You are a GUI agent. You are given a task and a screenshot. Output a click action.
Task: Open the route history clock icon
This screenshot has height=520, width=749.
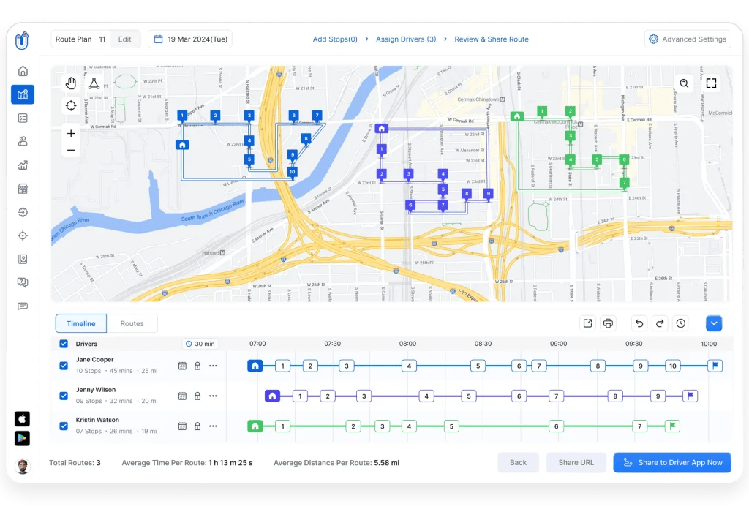tap(681, 323)
